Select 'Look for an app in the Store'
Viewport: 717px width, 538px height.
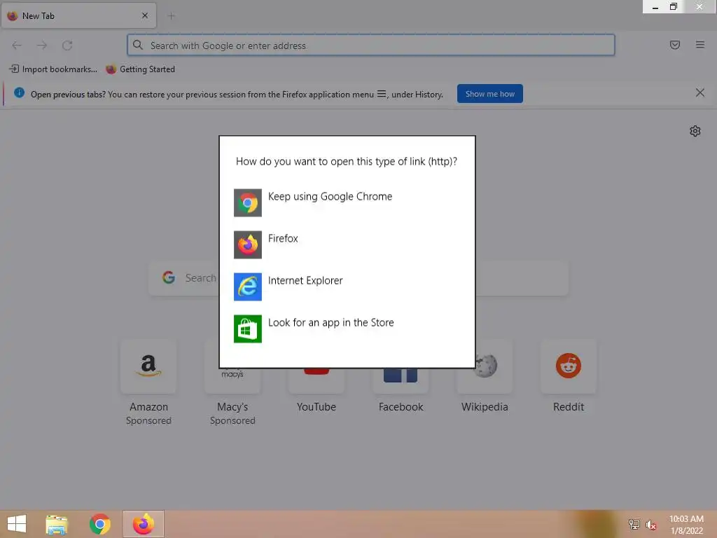pyautogui.click(x=330, y=322)
